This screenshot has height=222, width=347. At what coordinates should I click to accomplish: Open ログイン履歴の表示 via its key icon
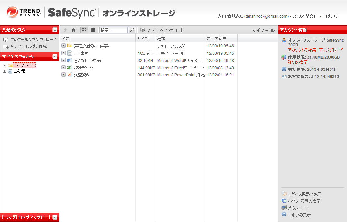tap(284, 194)
